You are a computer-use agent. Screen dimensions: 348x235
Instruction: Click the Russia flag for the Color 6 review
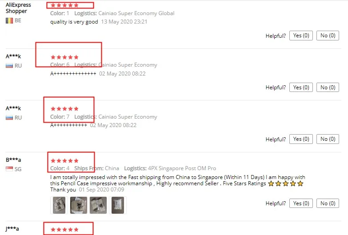(9, 66)
